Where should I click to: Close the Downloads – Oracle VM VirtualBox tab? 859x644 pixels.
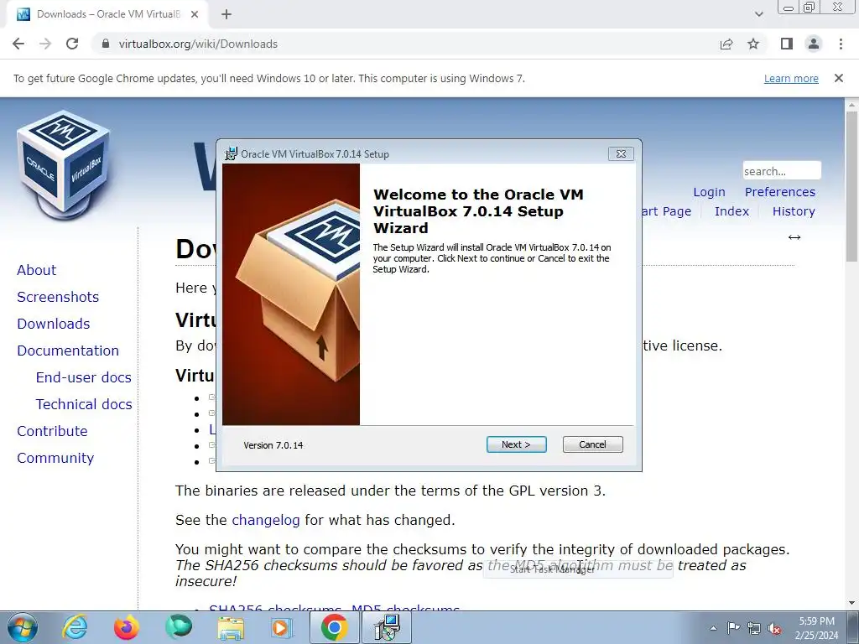[195, 14]
